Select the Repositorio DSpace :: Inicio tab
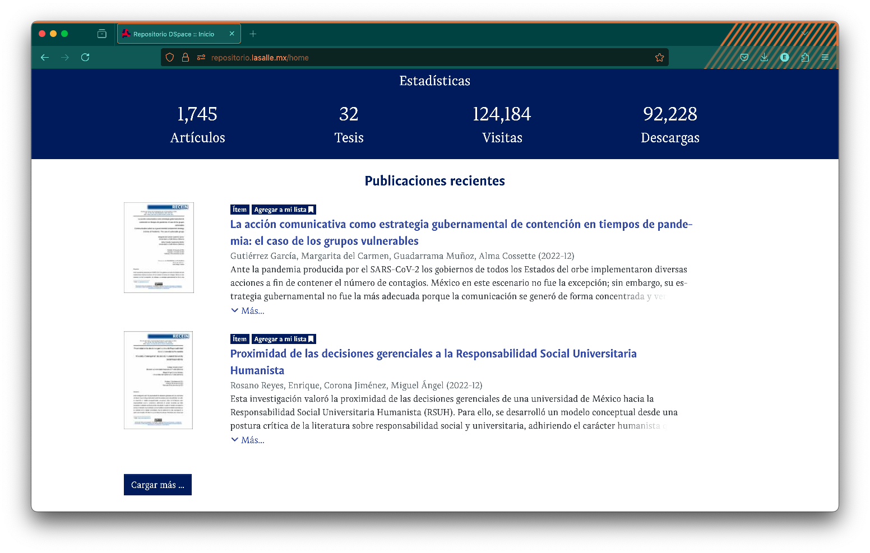 (x=174, y=34)
